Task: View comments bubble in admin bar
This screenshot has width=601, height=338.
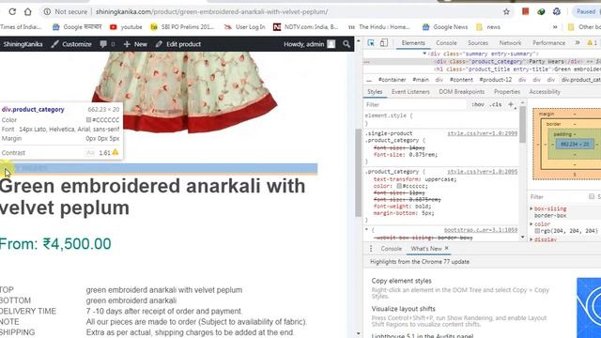Action: tap(107, 44)
